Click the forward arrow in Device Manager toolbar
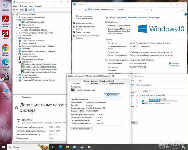 [17, 10]
